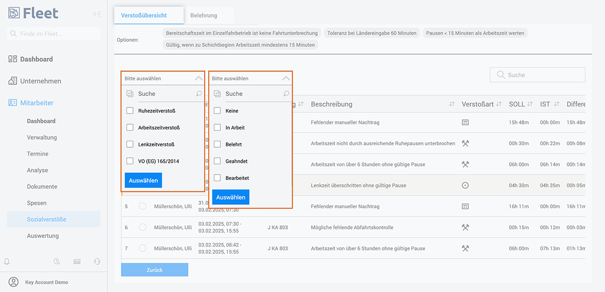The width and height of the screenshot is (605, 292).
Task: Sort by the IST column sort icon
Action: coord(557,104)
